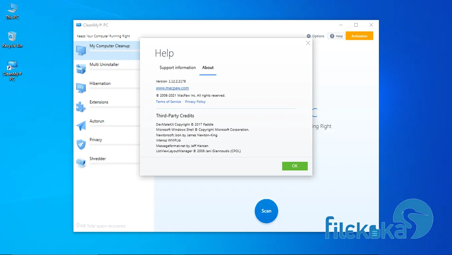Click the Help question mark icon
The height and width of the screenshot is (255, 452).
pyautogui.click(x=332, y=36)
